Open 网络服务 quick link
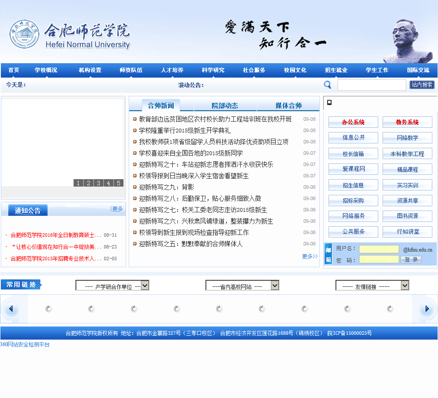Viewport: 438px width, 398px height. click(x=353, y=216)
